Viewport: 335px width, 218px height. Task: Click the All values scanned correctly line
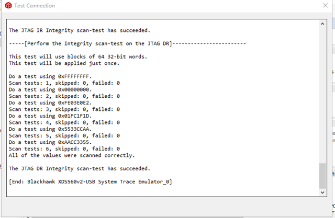[x=72, y=155]
